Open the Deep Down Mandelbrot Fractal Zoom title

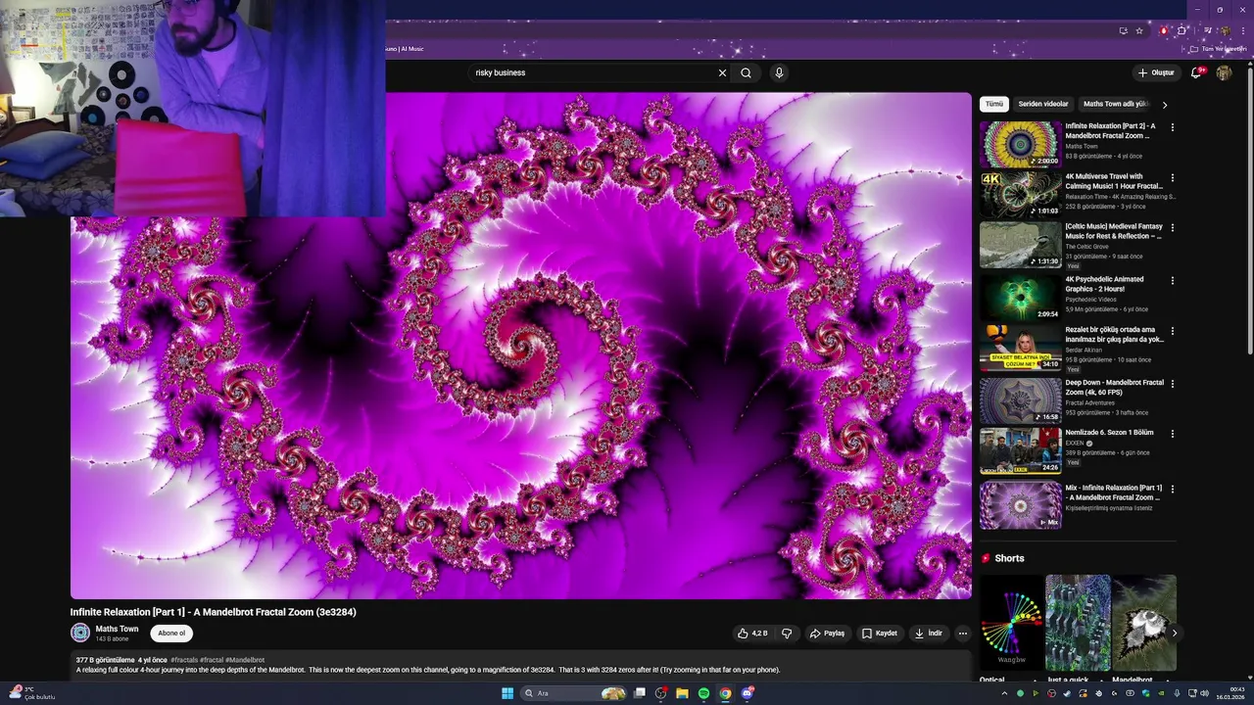1115,387
